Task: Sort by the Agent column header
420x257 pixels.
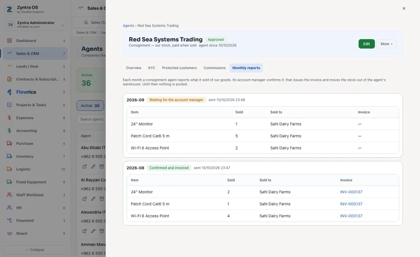Action: coord(87,136)
